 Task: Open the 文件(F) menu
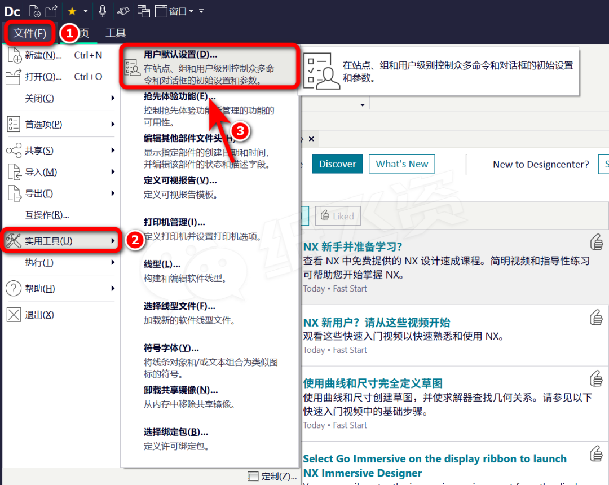[x=30, y=33]
